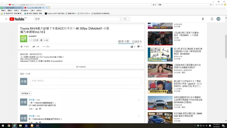This screenshot has height=128, width=227.
Task: Open the browser smiley feedback icon
Action: point(225,5)
